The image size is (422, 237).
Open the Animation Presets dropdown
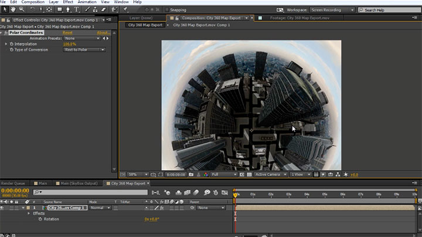pos(82,38)
